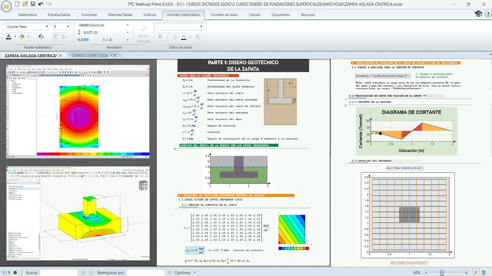The image size is (492, 276).
Task: Click green calculation status indicator dot
Action: coord(15,273)
